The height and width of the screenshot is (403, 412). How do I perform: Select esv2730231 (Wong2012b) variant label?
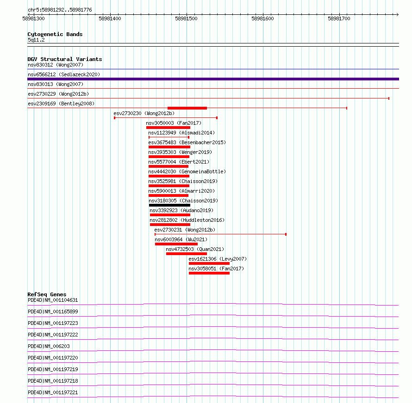click(185, 230)
